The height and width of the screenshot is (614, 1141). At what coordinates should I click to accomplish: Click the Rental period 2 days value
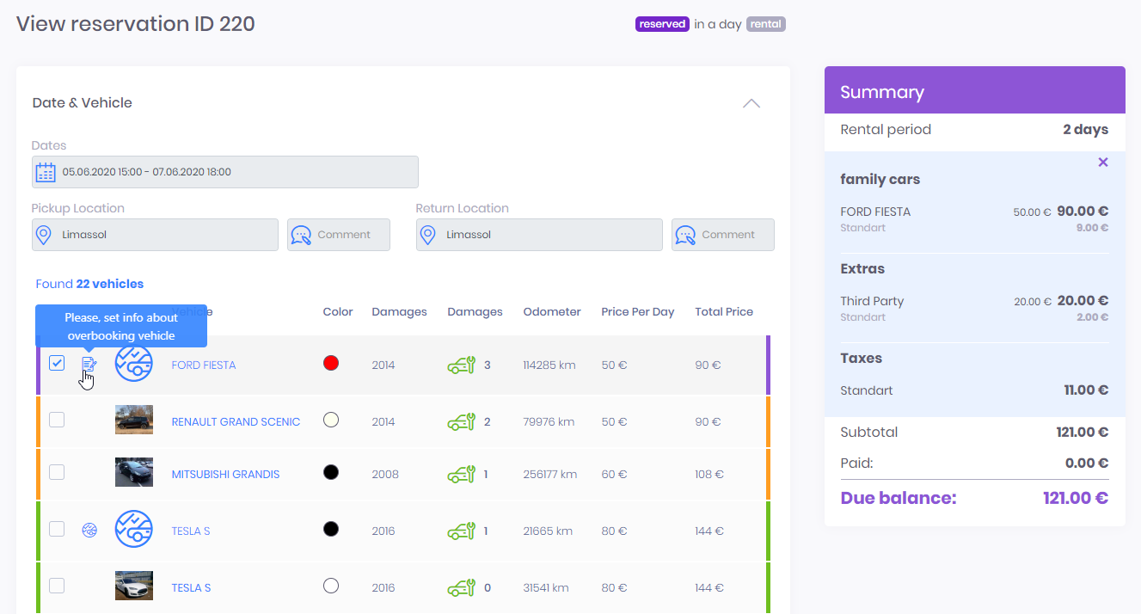(1085, 130)
